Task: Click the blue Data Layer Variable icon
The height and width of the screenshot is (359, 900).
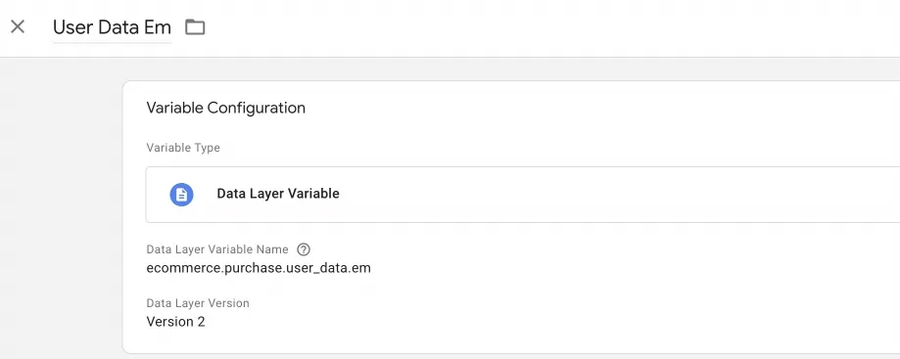Action: tap(181, 195)
